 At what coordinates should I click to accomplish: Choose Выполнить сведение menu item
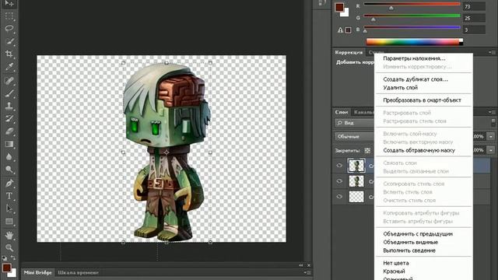click(409, 250)
